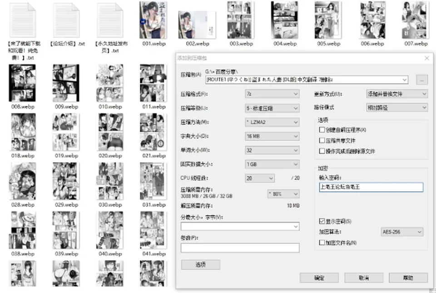436x293 pixels.
Task: Open the split volume size dropdown
Action: click(240, 226)
